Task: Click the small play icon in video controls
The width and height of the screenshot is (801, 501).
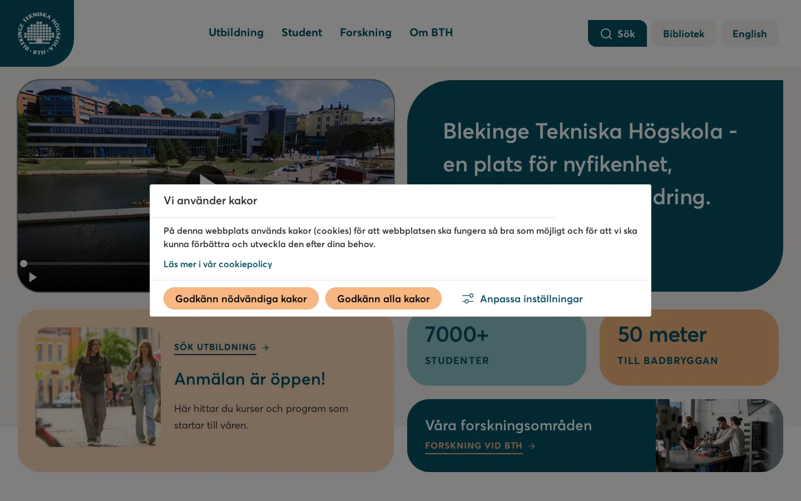Action: [33, 277]
